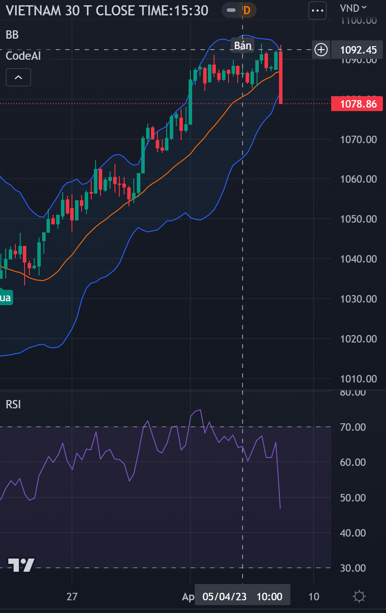Click the 1030.00 price scale value
This screenshot has width=386, height=613.
358,299
